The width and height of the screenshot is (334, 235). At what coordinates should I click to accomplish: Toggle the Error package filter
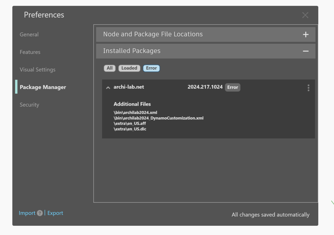(151, 68)
